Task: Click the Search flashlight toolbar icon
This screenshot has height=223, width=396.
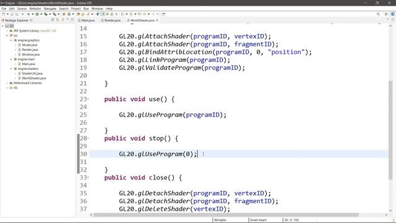Action: click(x=88, y=14)
